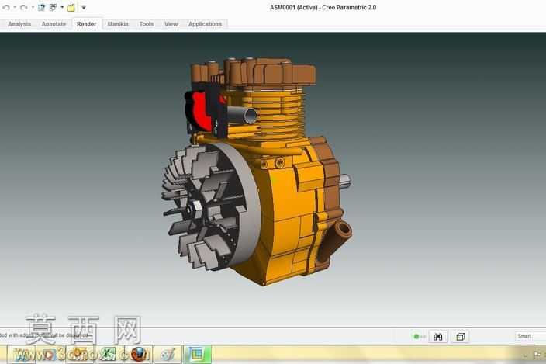Open Excel from the taskbar
546x364 pixels.
tap(109, 355)
